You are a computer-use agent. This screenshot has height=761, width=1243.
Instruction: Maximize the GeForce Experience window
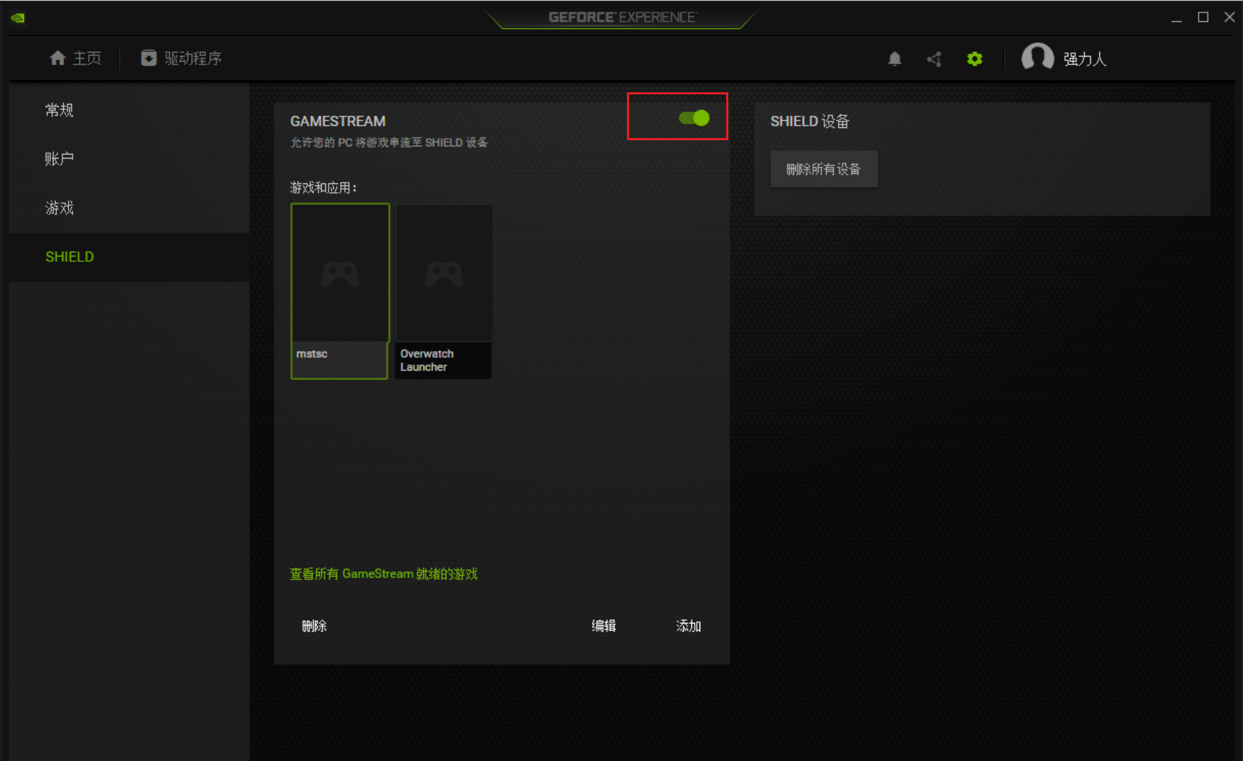coord(1203,18)
